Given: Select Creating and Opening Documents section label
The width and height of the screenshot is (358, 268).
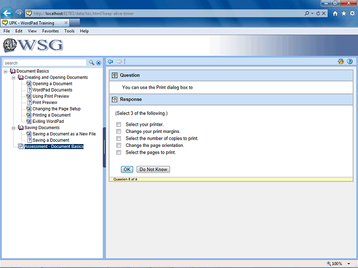Looking at the screenshot, I should click(56, 77).
